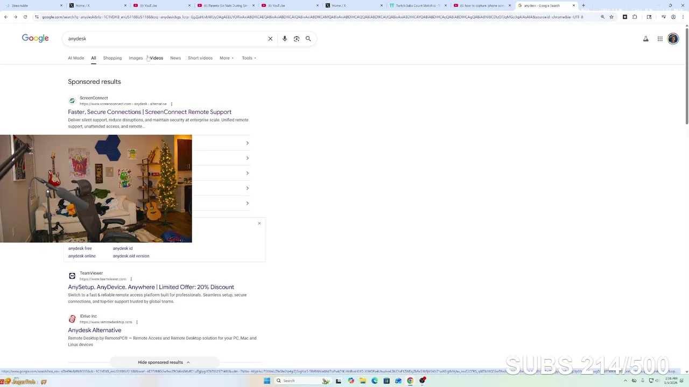
Task: Switch to AI Mode tab
Action: [76, 58]
